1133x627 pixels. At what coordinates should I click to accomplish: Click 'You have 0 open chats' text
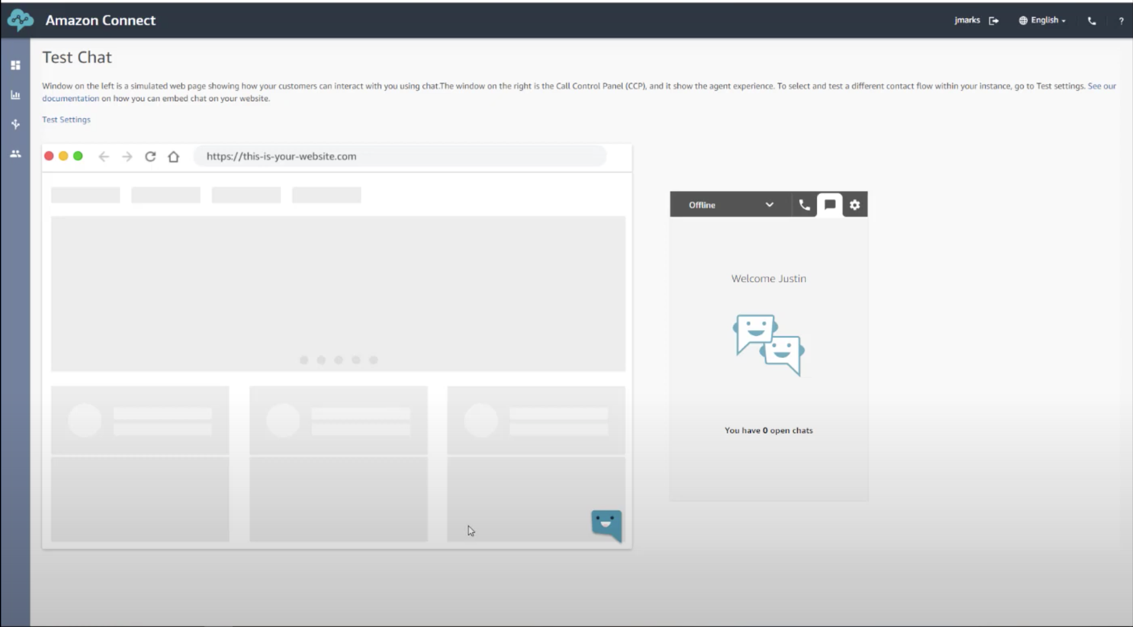tap(769, 430)
